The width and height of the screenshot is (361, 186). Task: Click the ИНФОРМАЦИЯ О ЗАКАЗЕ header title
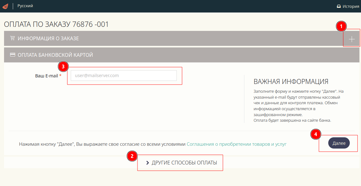coord(48,38)
